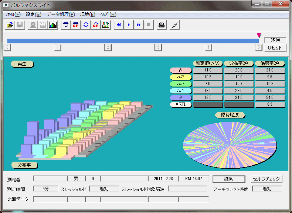292x213 pixels.
Task: Jump to timeline minute marker 4
Action: (208, 47)
